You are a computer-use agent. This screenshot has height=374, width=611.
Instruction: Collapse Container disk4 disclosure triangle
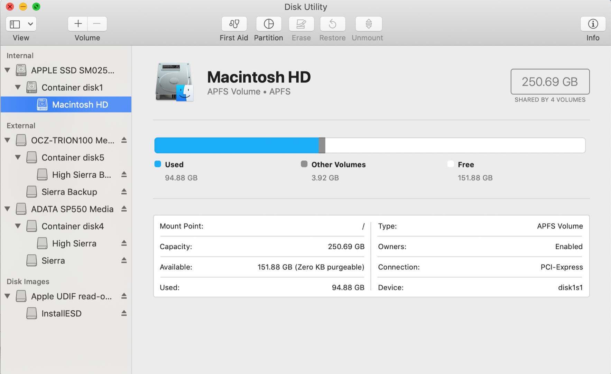[18, 226]
